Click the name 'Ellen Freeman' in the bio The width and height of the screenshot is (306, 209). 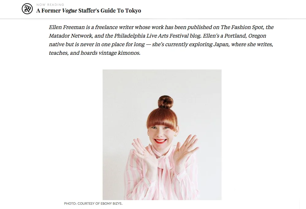(x=67, y=27)
